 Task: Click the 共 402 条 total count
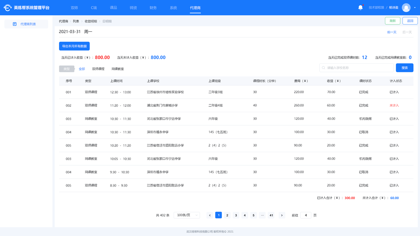(x=163, y=215)
